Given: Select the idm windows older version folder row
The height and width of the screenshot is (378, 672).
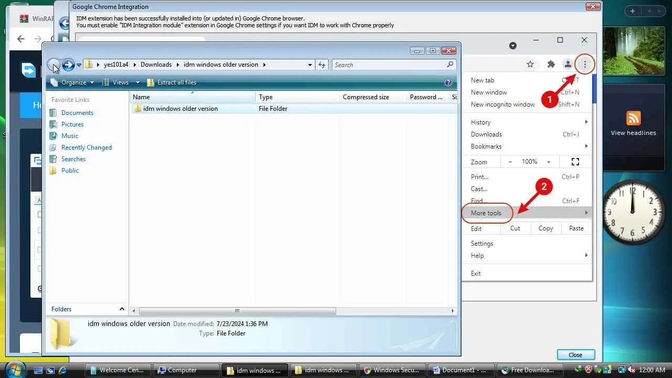Looking at the screenshot, I should point(293,109).
